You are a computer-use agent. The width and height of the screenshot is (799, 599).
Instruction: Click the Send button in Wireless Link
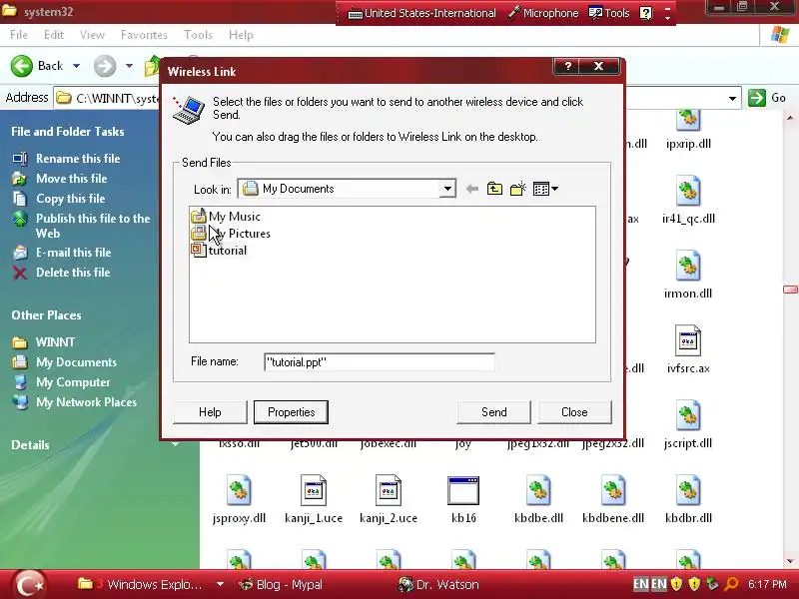tap(493, 412)
